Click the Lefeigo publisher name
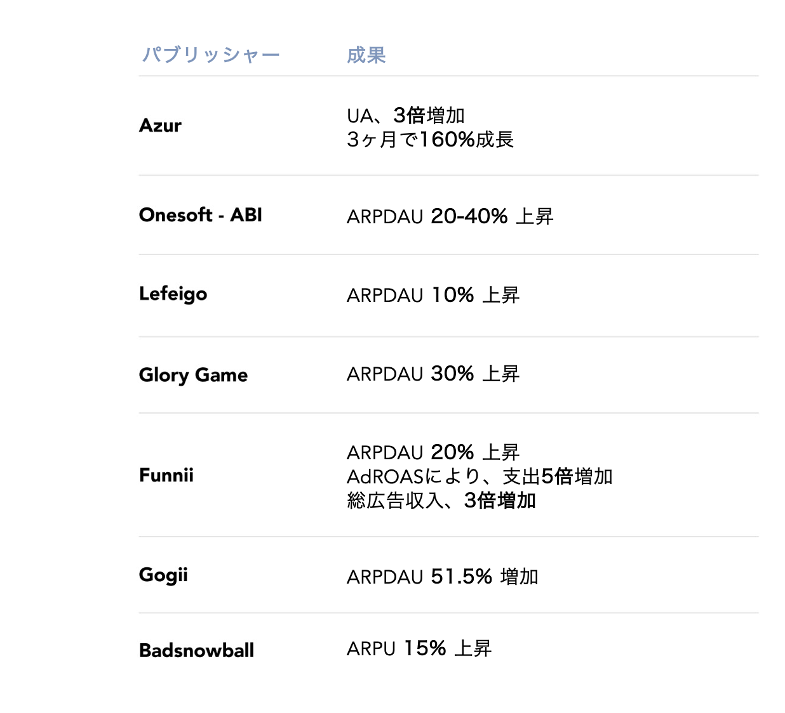 173,294
